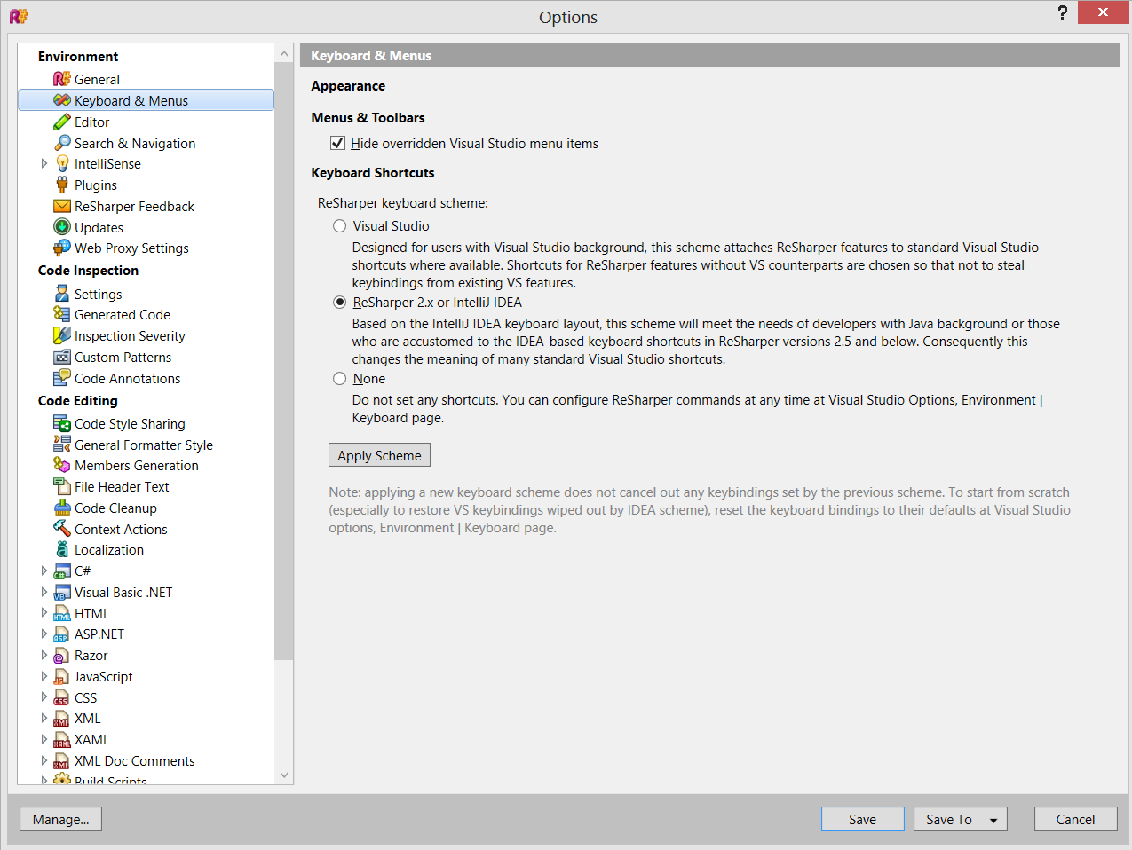Image resolution: width=1132 pixels, height=850 pixels.
Task: Open the Plugins page
Action: 96,185
